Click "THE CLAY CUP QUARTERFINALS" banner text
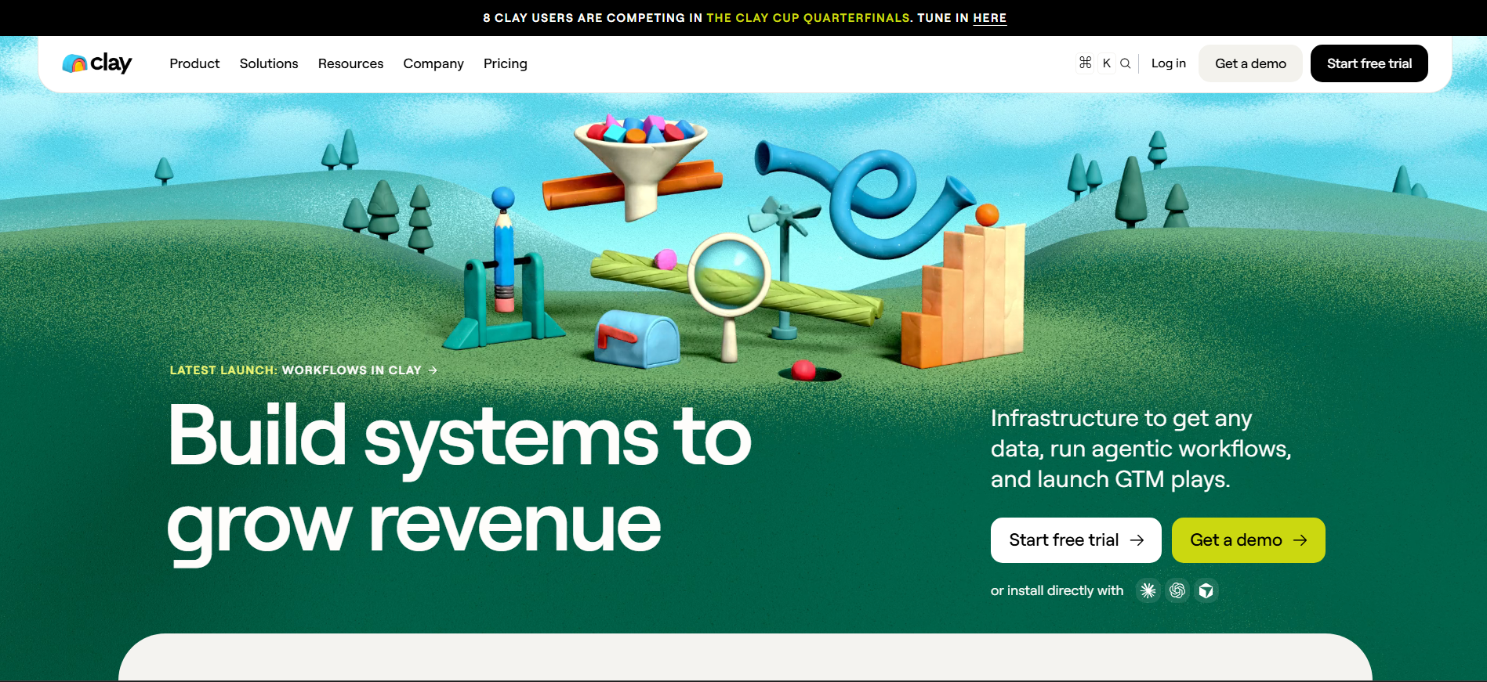Image resolution: width=1487 pixels, height=682 pixels. (x=808, y=18)
